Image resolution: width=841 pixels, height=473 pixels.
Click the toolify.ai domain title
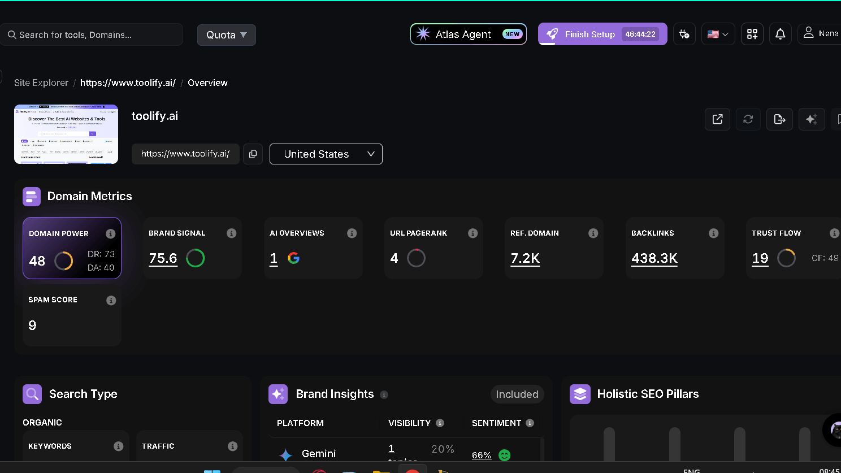click(x=155, y=116)
